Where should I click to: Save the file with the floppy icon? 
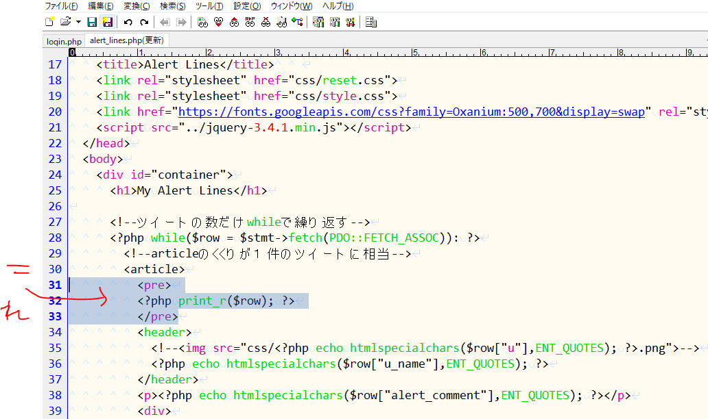[92, 22]
